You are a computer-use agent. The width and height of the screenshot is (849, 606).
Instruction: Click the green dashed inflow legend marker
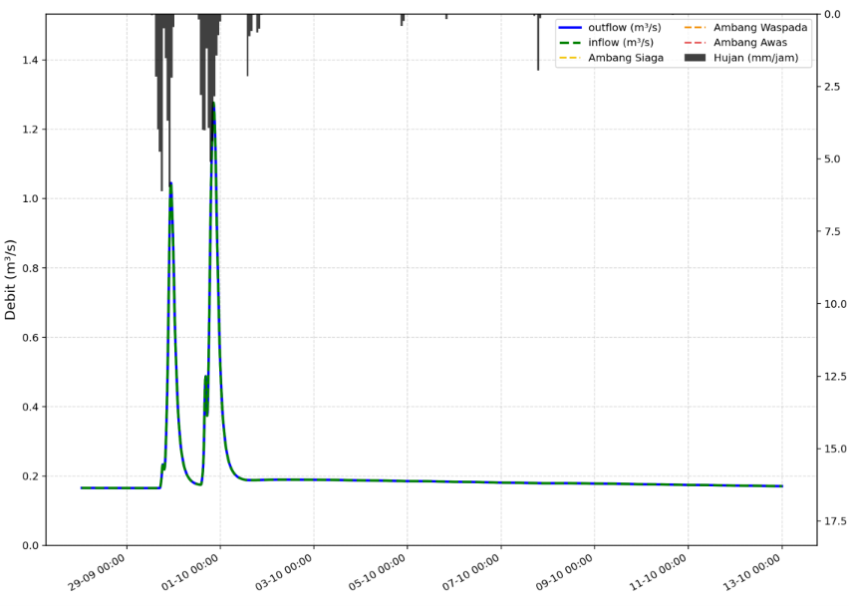coord(573,43)
